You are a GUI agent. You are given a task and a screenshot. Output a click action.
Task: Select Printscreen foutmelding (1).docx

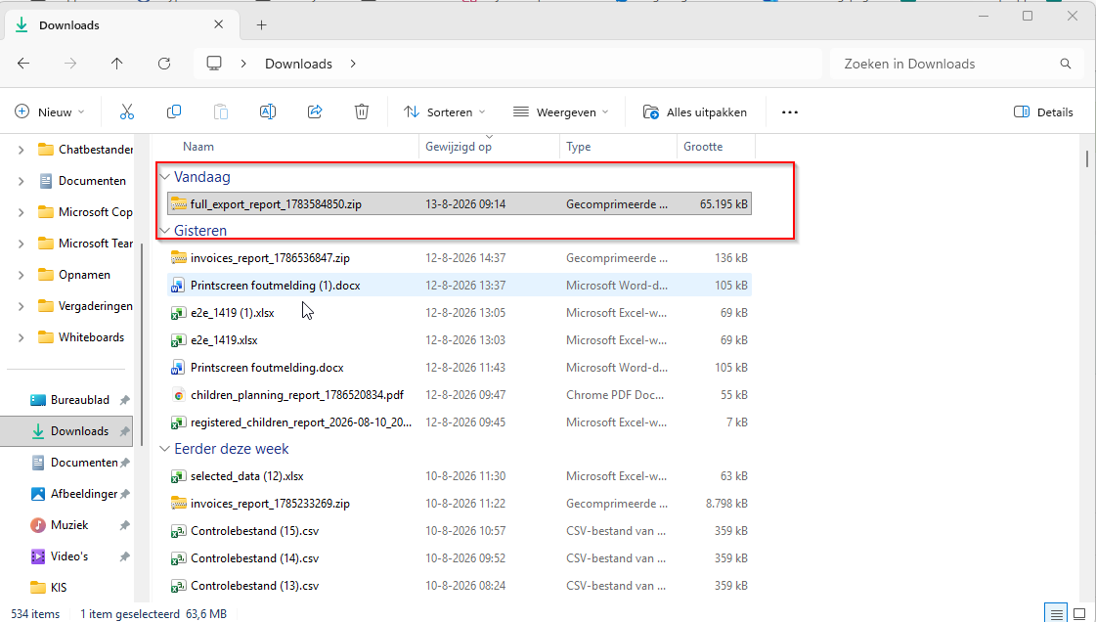(x=460, y=286)
